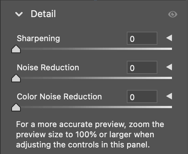Click the Sharpening slider handle
The image size is (188, 154).
[x=16, y=49]
